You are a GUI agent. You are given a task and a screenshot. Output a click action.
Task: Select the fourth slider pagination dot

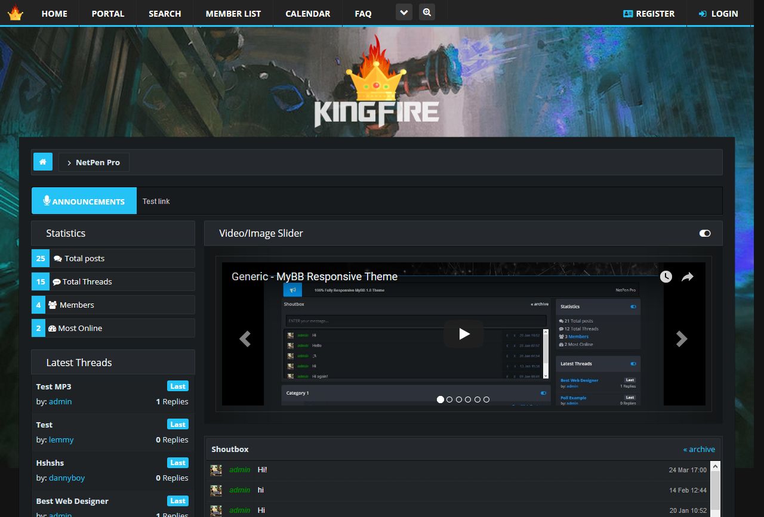click(x=468, y=400)
